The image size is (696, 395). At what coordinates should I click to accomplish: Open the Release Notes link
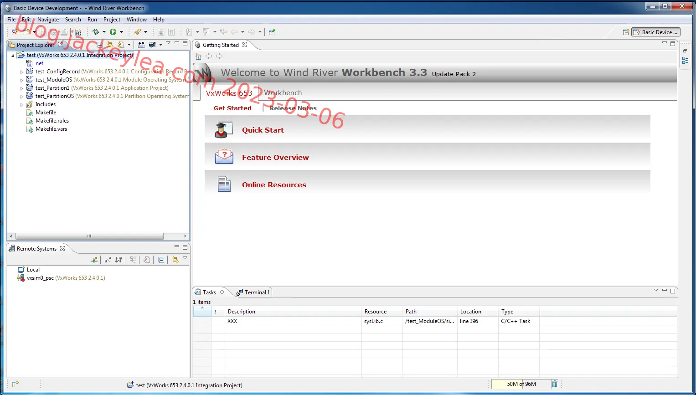pyautogui.click(x=293, y=108)
